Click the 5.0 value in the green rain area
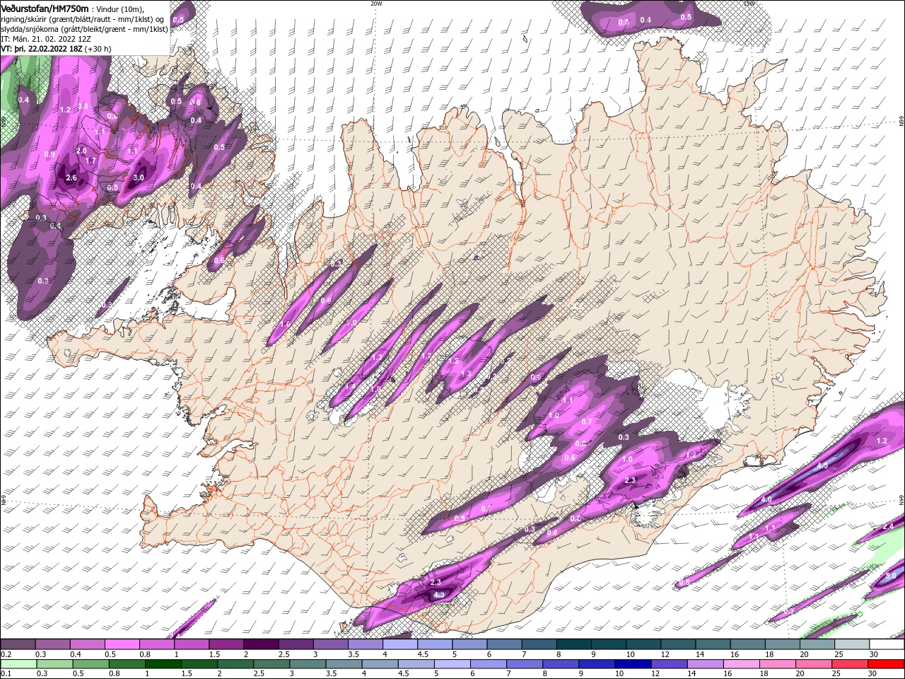The height and width of the screenshot is (679, 905). tap(890, 576)
